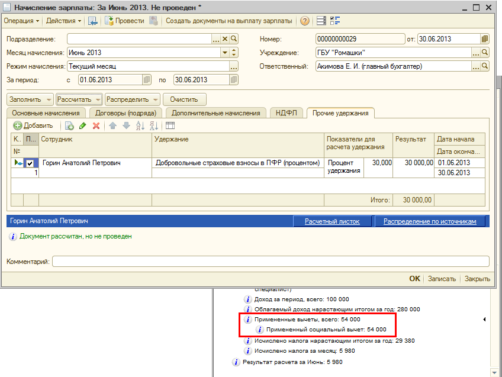Expand the Заполнить dropdown arrow
The width and height of the screenshot is (502, 377).
coord(49,100)
